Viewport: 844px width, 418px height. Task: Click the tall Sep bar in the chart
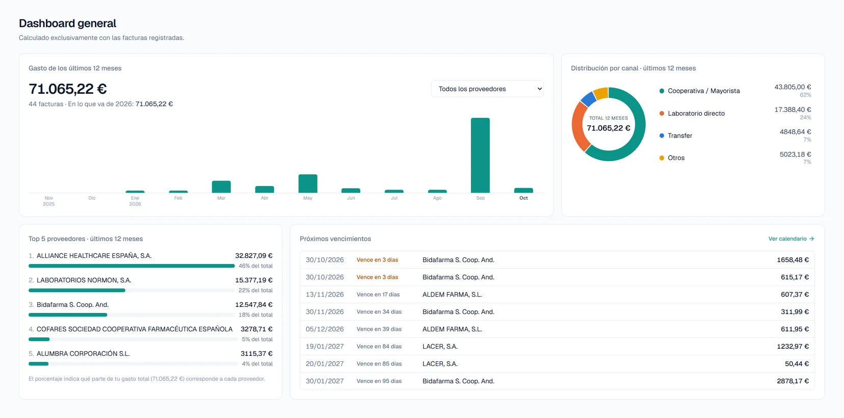click(480, 155)
